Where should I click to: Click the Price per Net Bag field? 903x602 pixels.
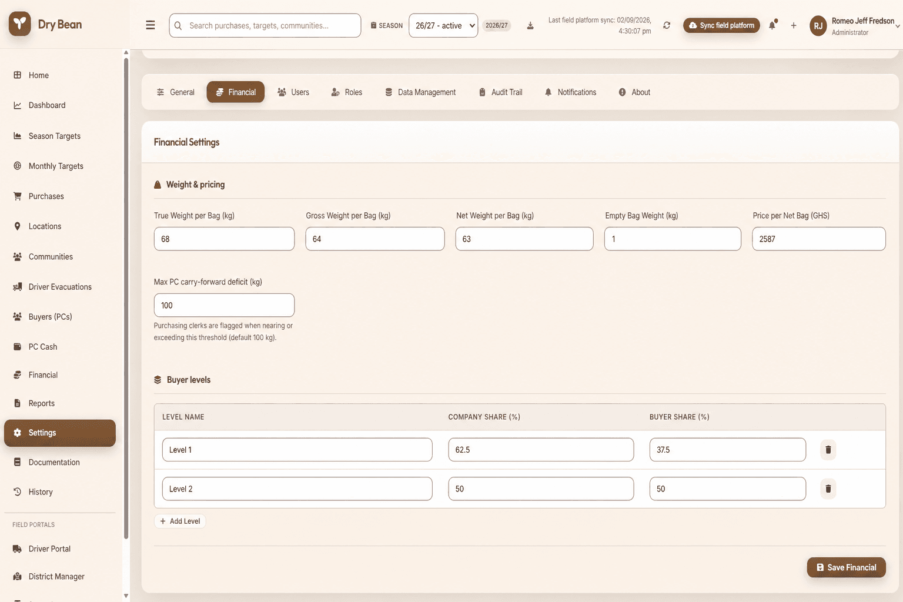click(x=818, y=239)
